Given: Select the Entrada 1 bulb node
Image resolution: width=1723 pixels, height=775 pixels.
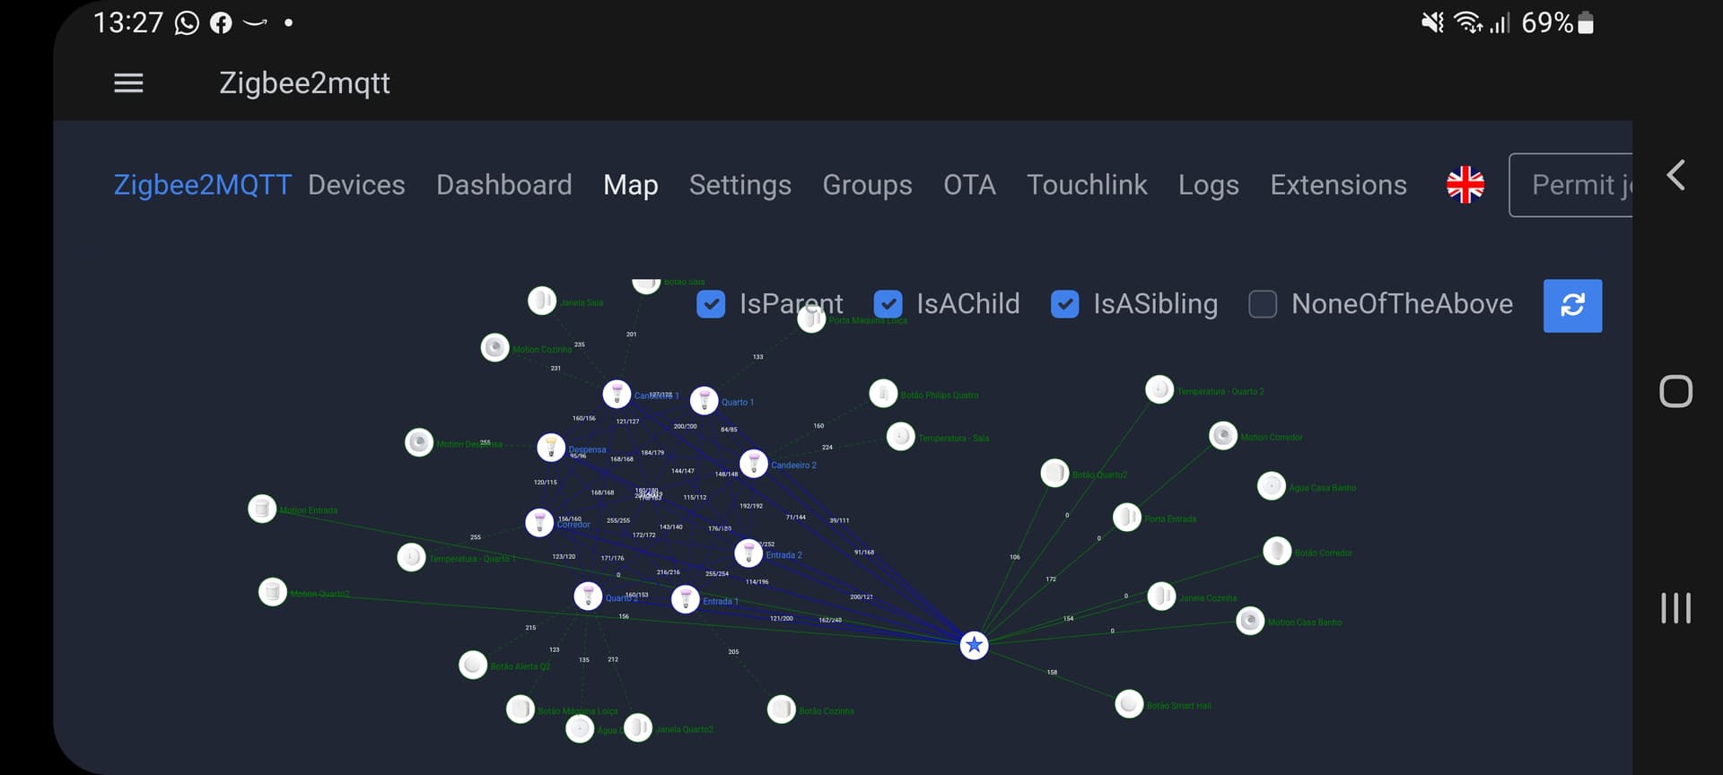Looking at the screenshot, I should coord(686,599).
